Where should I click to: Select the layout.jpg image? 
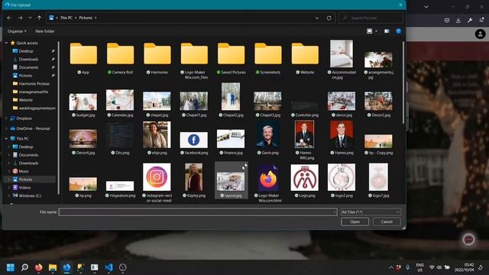[231, 182]
